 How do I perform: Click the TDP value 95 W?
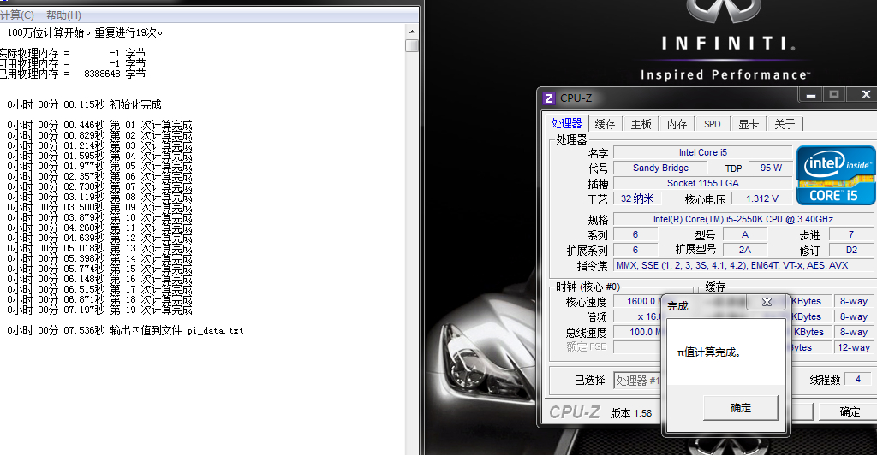[771, 168]
